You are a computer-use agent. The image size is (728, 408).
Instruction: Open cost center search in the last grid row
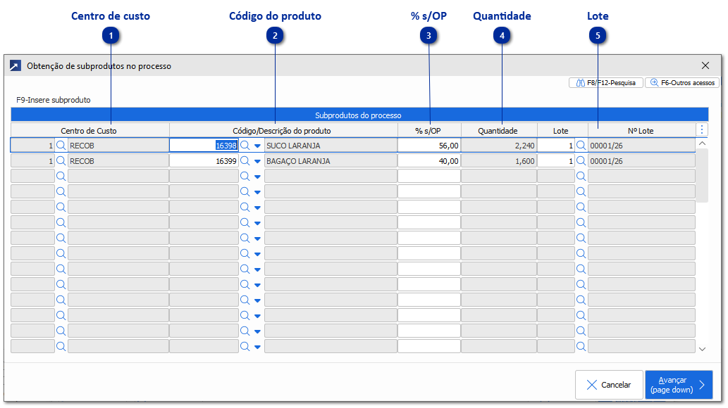click(61, 346)
